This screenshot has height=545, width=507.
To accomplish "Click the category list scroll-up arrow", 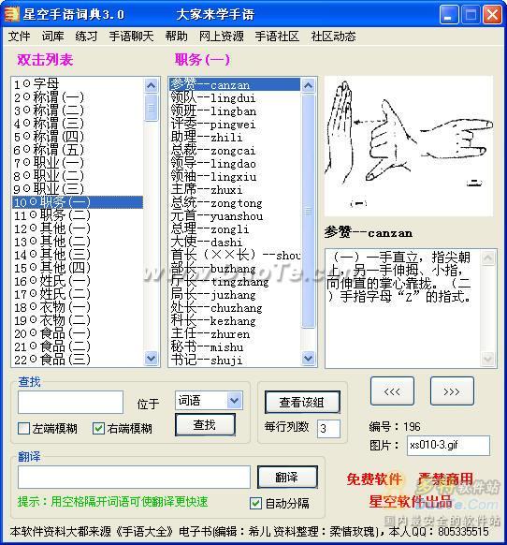I will coord(151,85).
